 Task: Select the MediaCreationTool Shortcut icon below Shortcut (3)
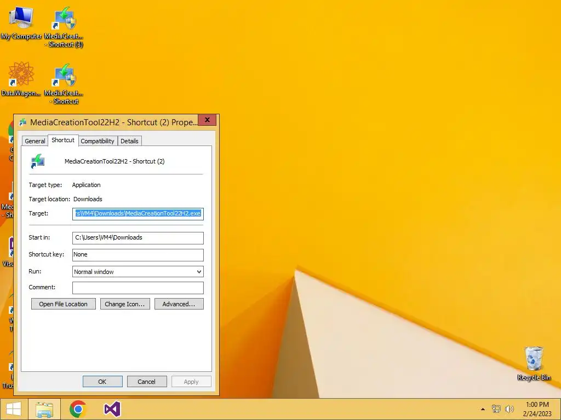pyautogui.click(x=64, y=84)
